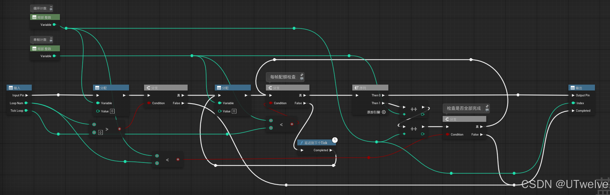
Task: Click Value 0 field on 分配 node wired from Input Pin
Action: point(112,111)
